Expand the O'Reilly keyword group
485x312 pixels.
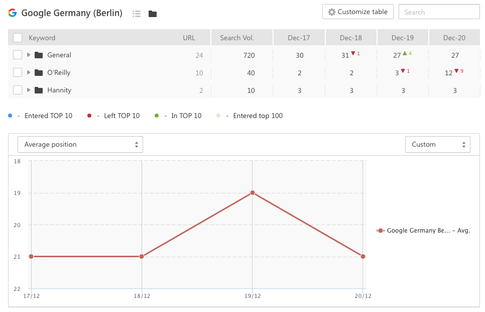pos(29,73)
